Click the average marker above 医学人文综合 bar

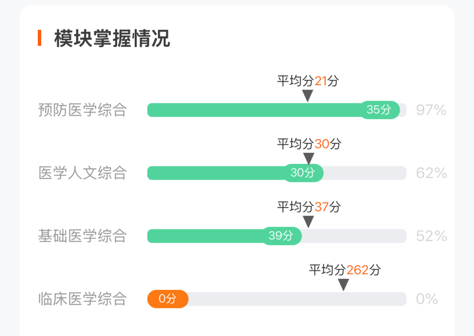(309, 159)
